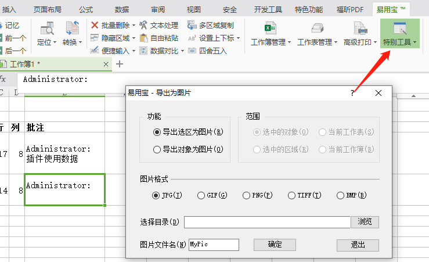Image resolution: width=429 pixels, height=262 pixels.
Task: Open the 特别工具 icon
Action: [400, 28]
